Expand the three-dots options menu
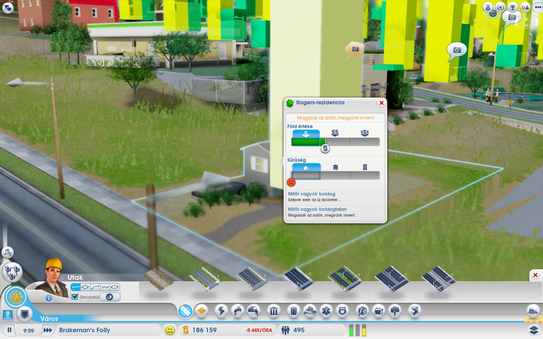Viewport: 543px width, 339px height. (538, 7)
